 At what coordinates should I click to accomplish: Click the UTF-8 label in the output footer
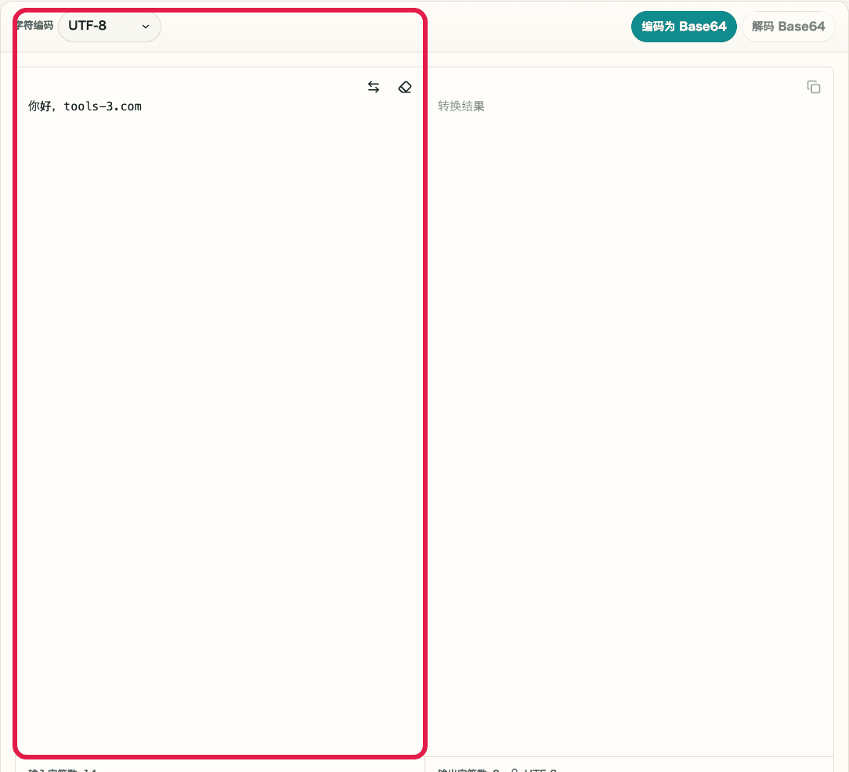540,770
